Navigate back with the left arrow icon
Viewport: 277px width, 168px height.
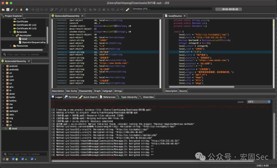(42, 9)
